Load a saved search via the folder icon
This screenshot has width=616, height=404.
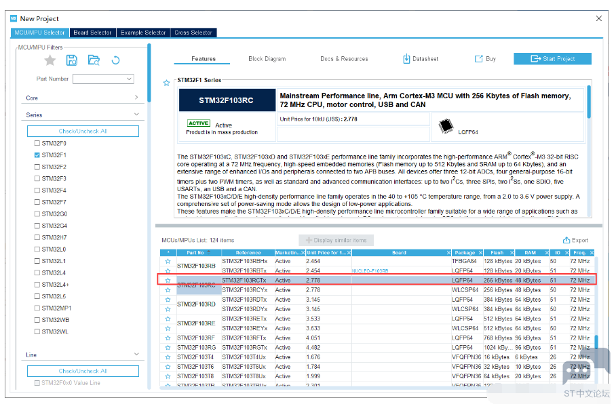click(x=94, y=60)
